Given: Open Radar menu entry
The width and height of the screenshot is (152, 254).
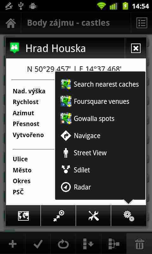Looking at the screenshot, I should (x=100, y=187).
